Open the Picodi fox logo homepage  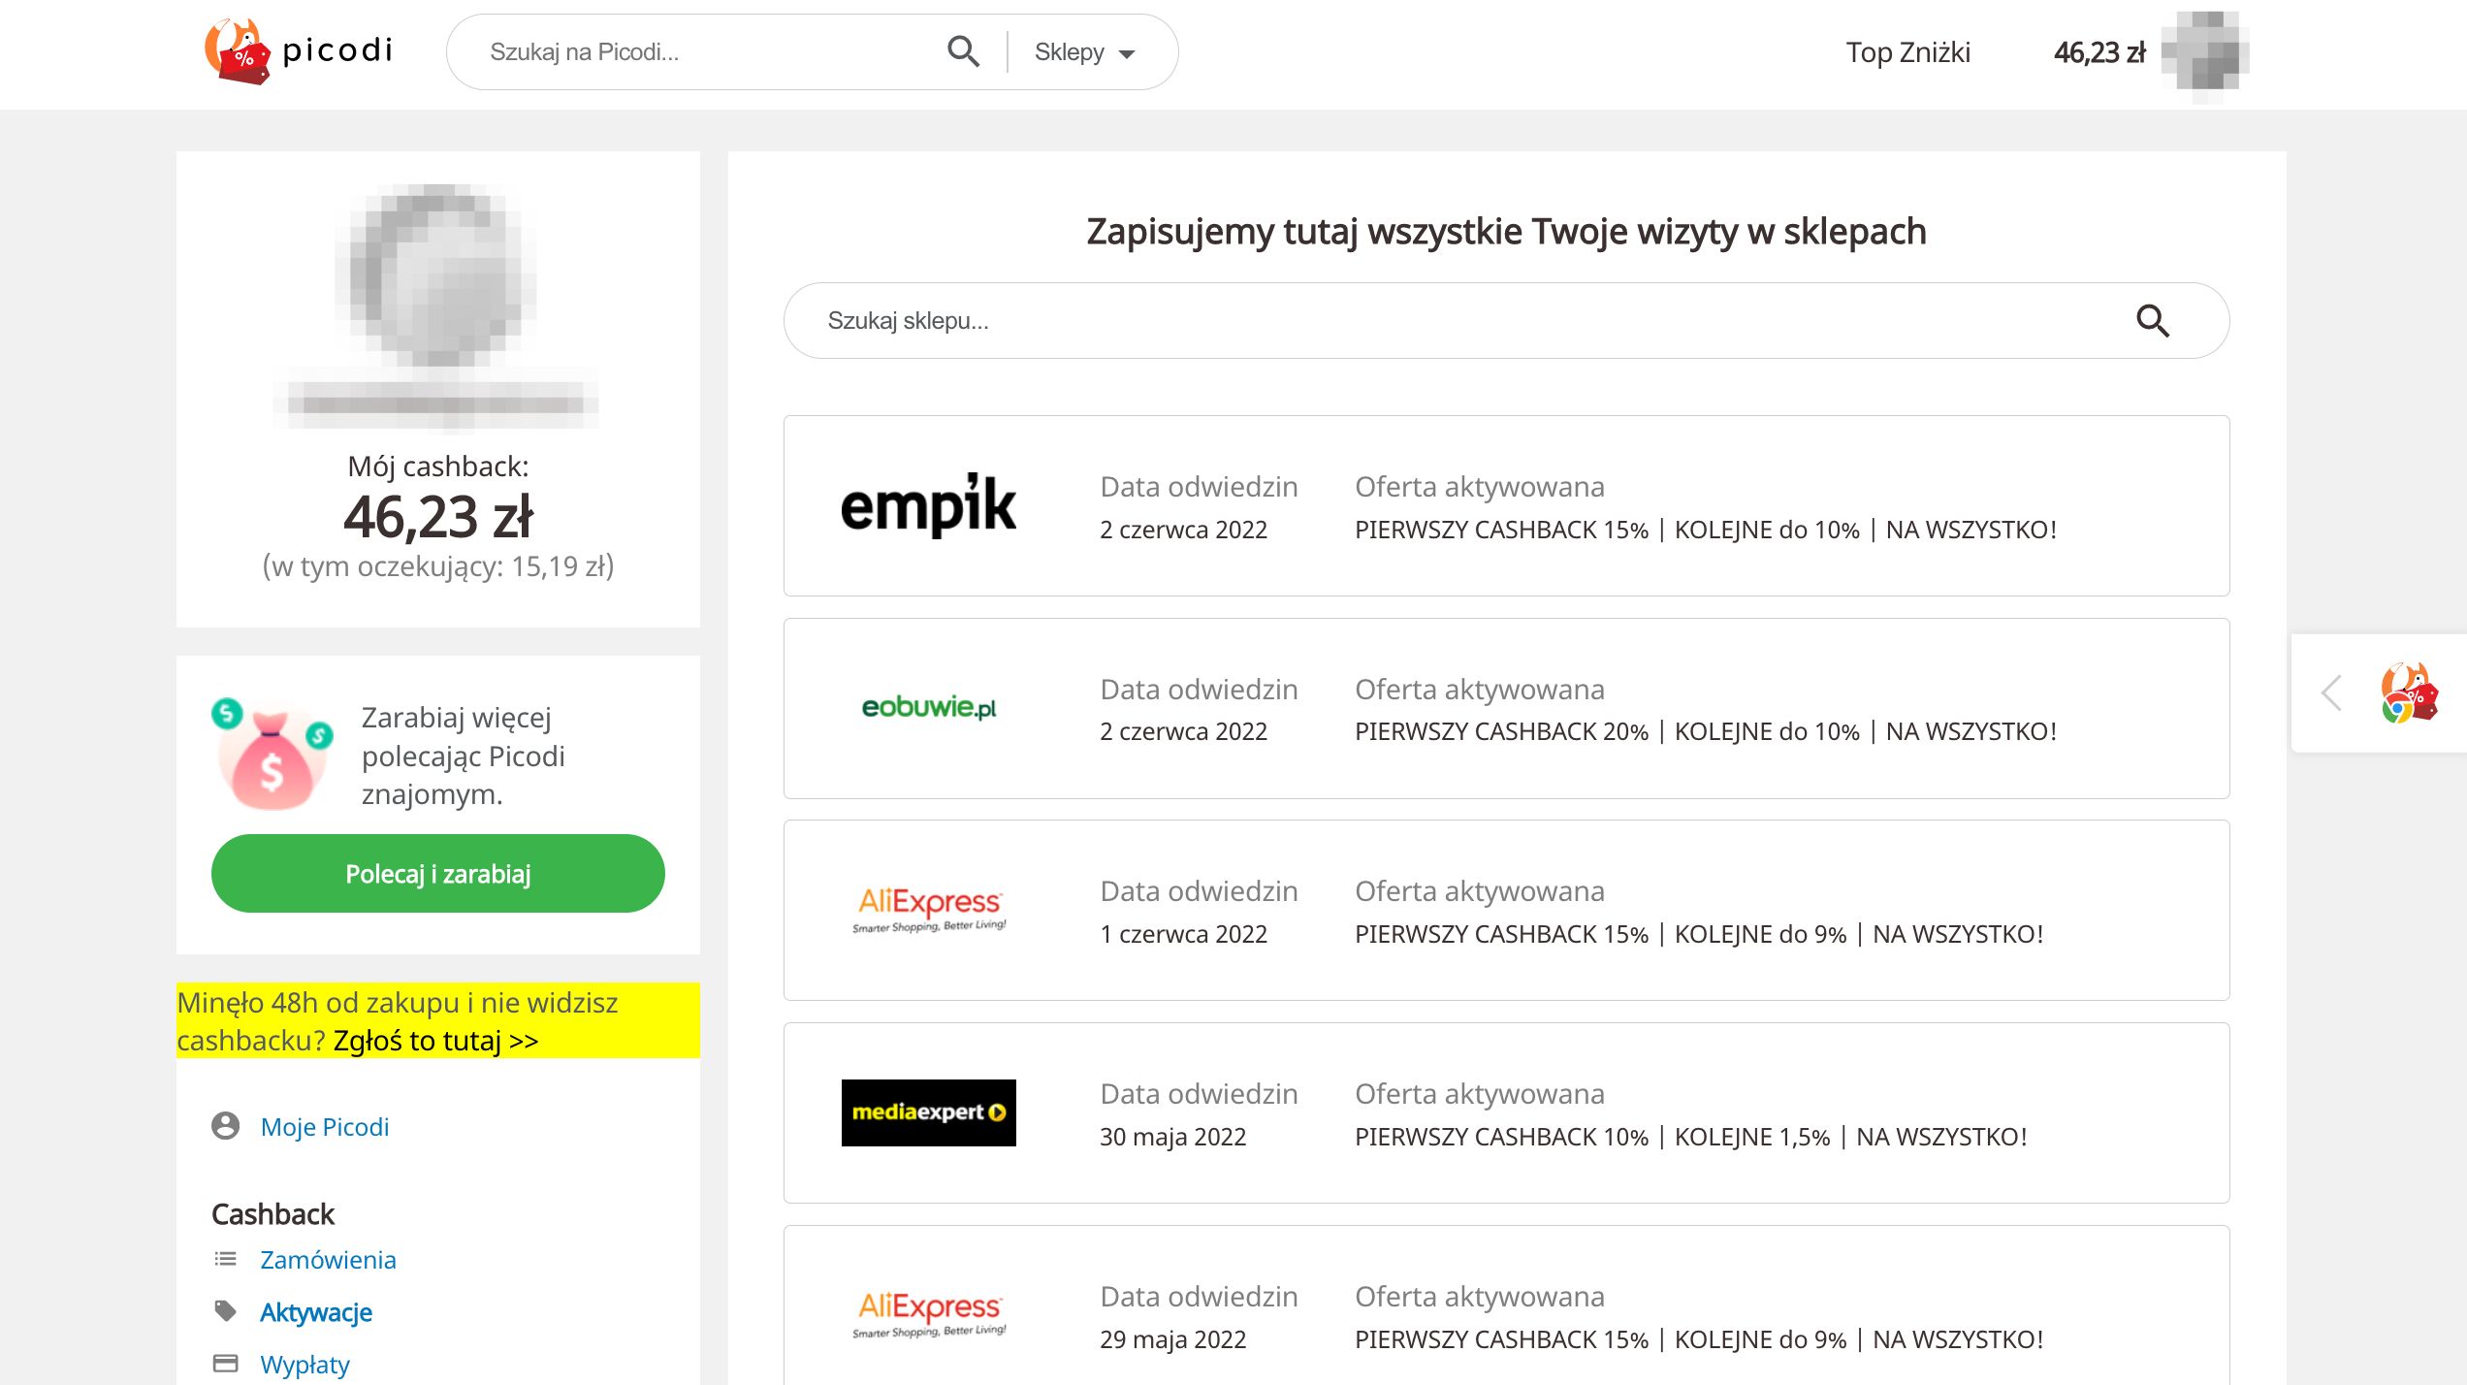coord(299,51)
